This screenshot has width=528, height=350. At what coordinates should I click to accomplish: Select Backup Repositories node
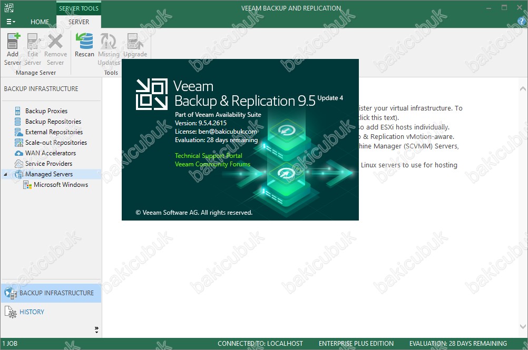coord(53,122)
